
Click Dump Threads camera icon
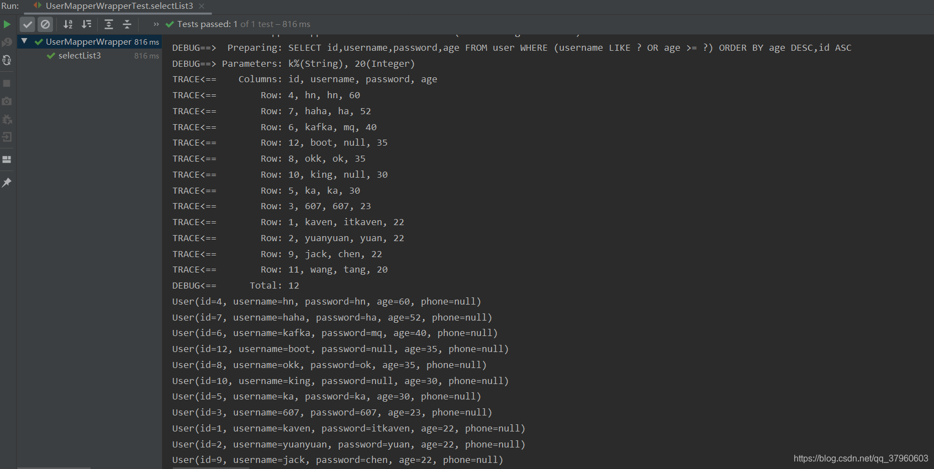point(7,101)
